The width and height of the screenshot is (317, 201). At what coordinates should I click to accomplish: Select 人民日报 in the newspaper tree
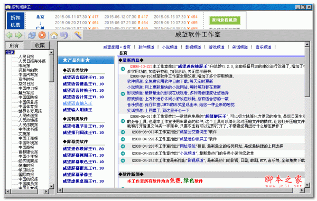click(26, 56)
